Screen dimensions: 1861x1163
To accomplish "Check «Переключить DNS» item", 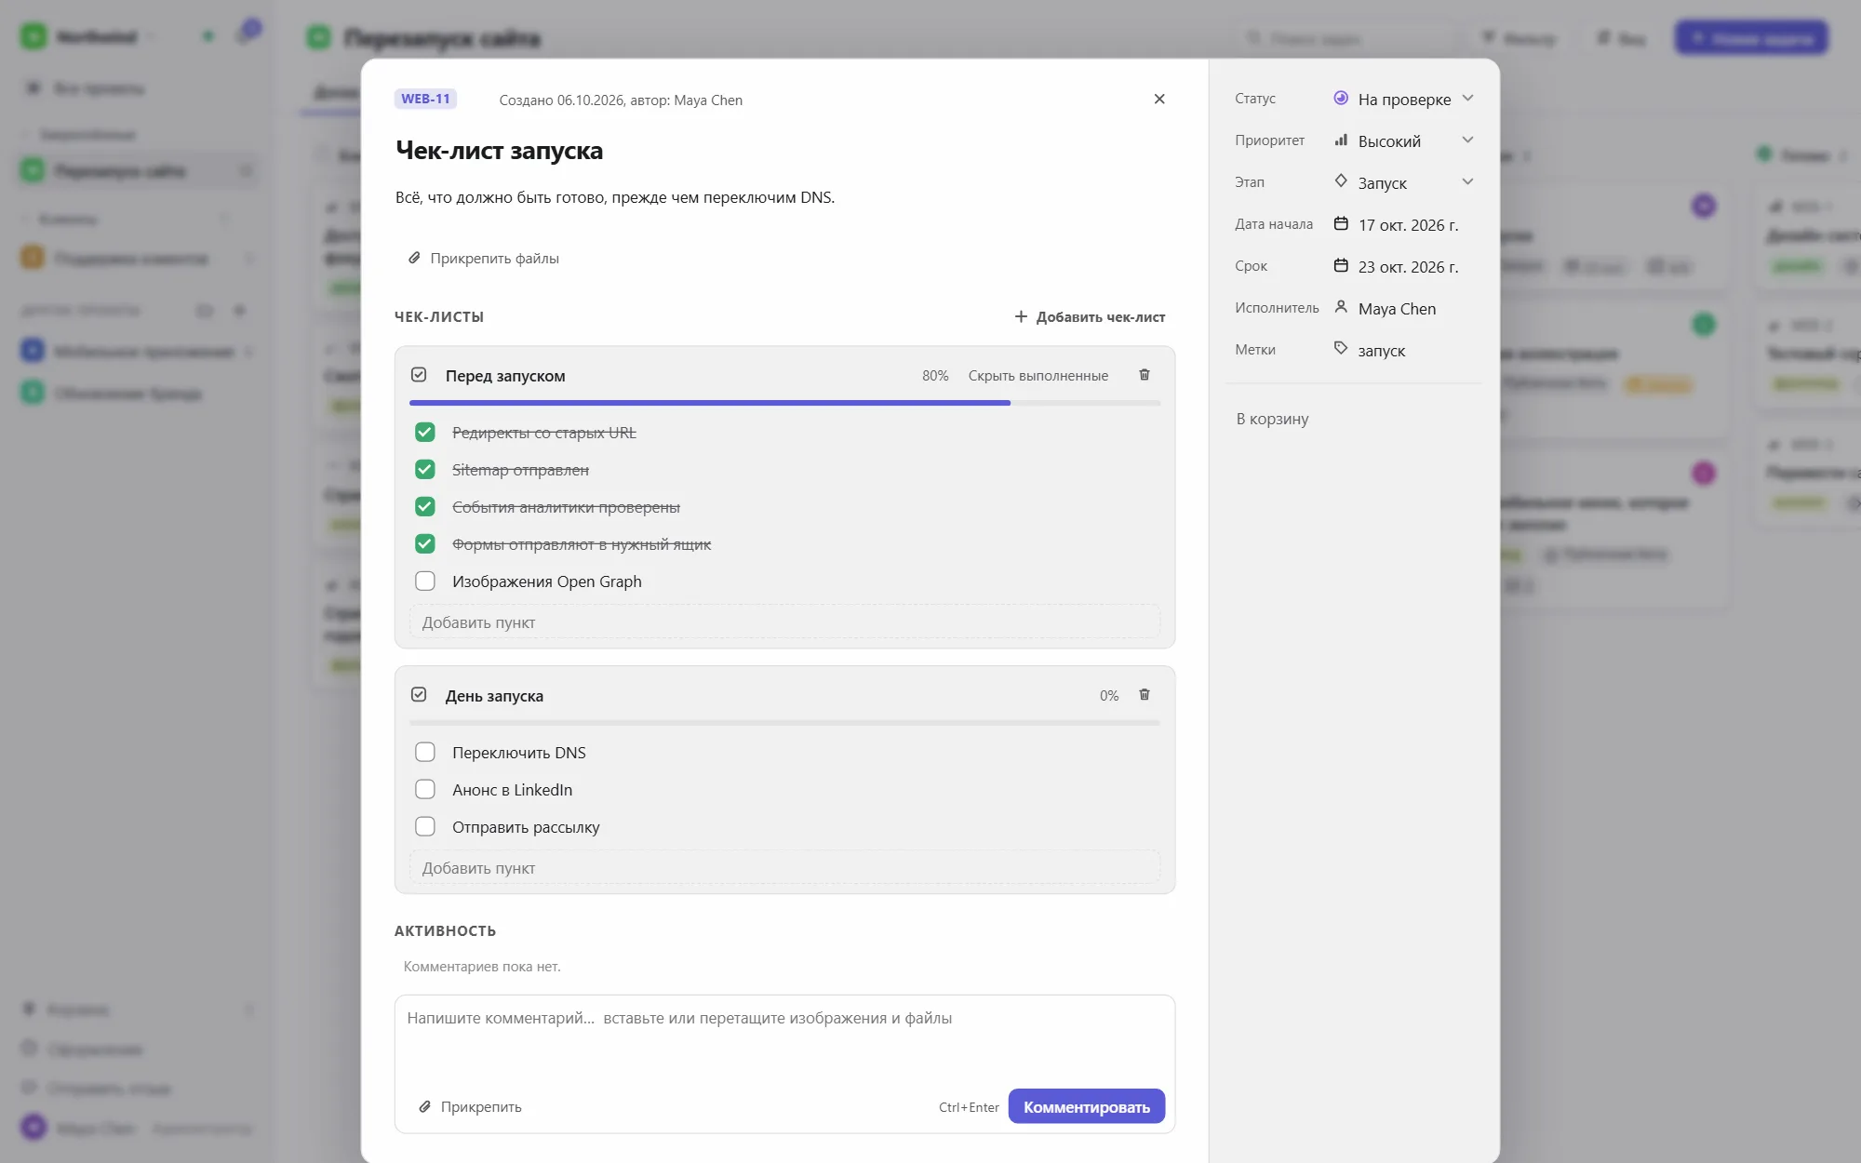I will coord(425,753).
